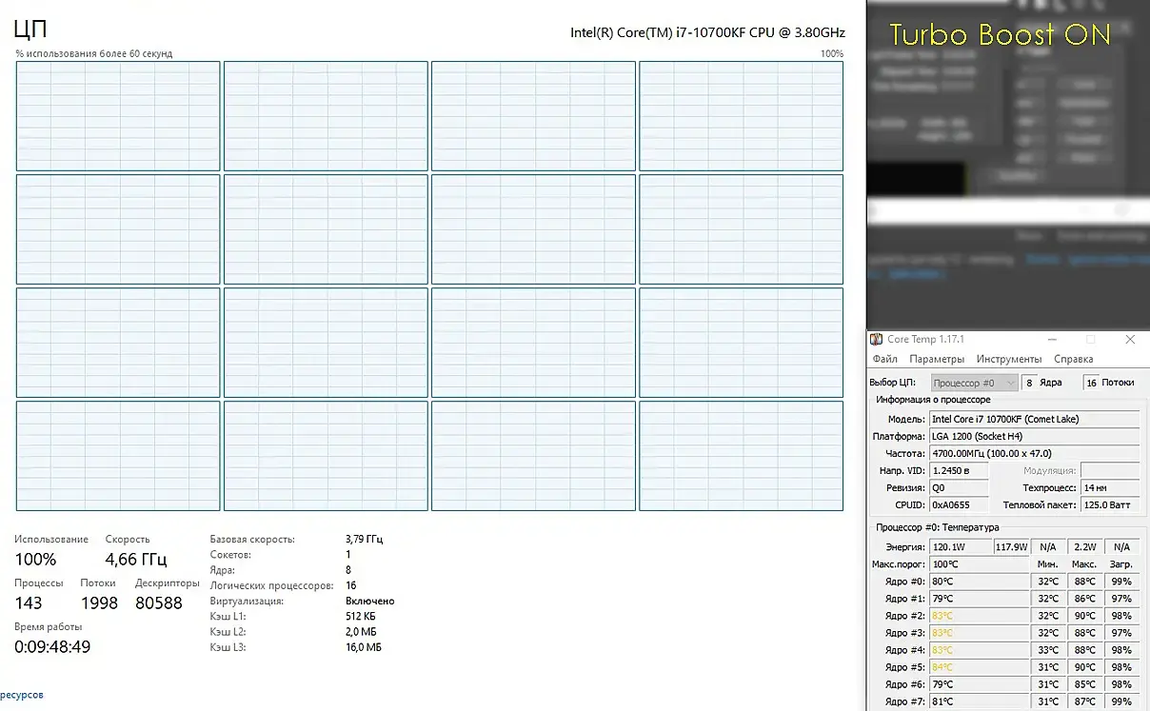Click the ЦП heading in Task Manager
Screen dimensions: 1150x711
[x=30, y=30]
